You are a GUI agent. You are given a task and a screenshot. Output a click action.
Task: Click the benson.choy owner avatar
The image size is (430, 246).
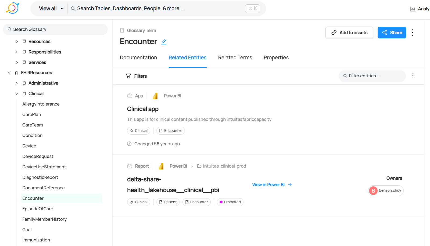[x=373, y=191]
